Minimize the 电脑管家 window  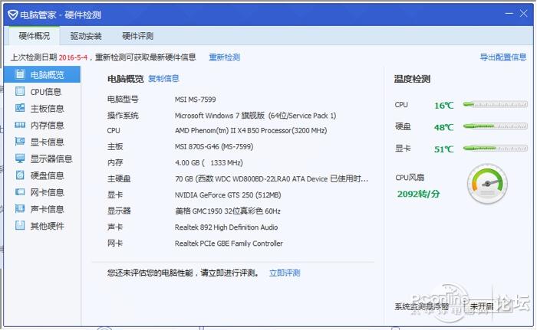point(509,13)
